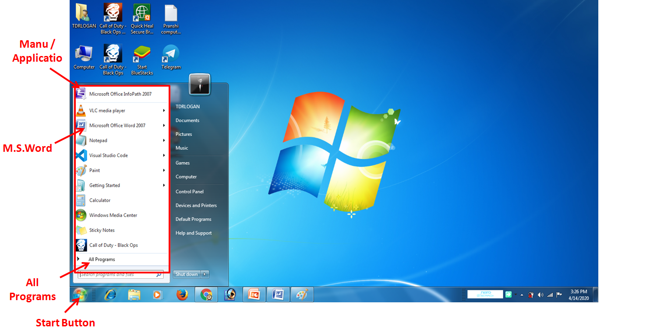Click the battery power icon in system tray
The height and width of the screenshot is (336, 657).
(x=531, y=295)
